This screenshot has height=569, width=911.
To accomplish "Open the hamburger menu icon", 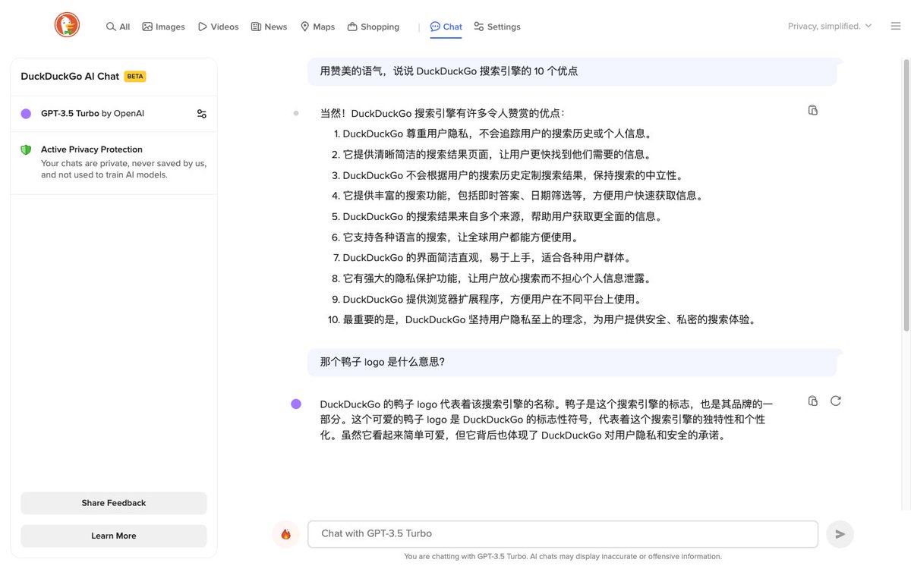I will pos(896,26).
